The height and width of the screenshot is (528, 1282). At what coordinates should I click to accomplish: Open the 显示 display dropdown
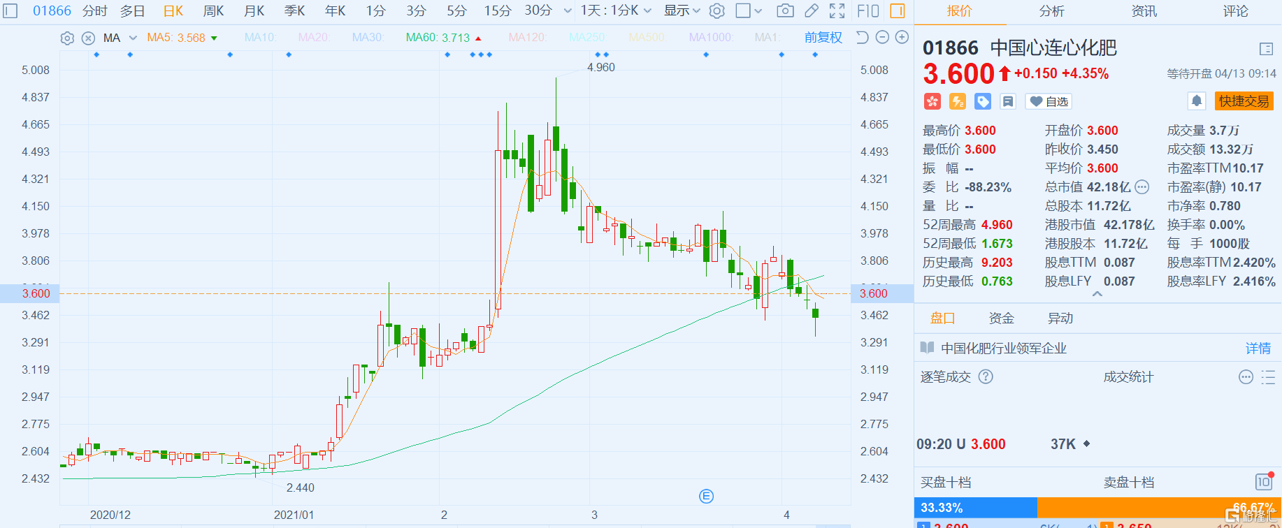(682, 10)
